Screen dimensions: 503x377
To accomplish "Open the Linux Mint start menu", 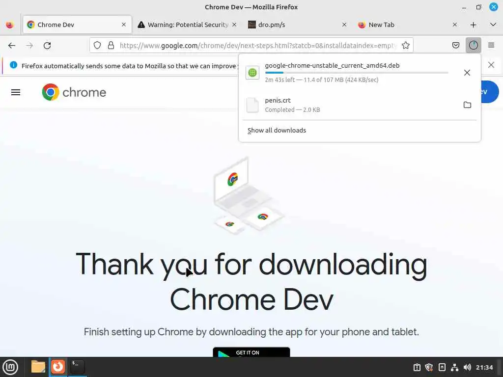I will tap(10, 367).
